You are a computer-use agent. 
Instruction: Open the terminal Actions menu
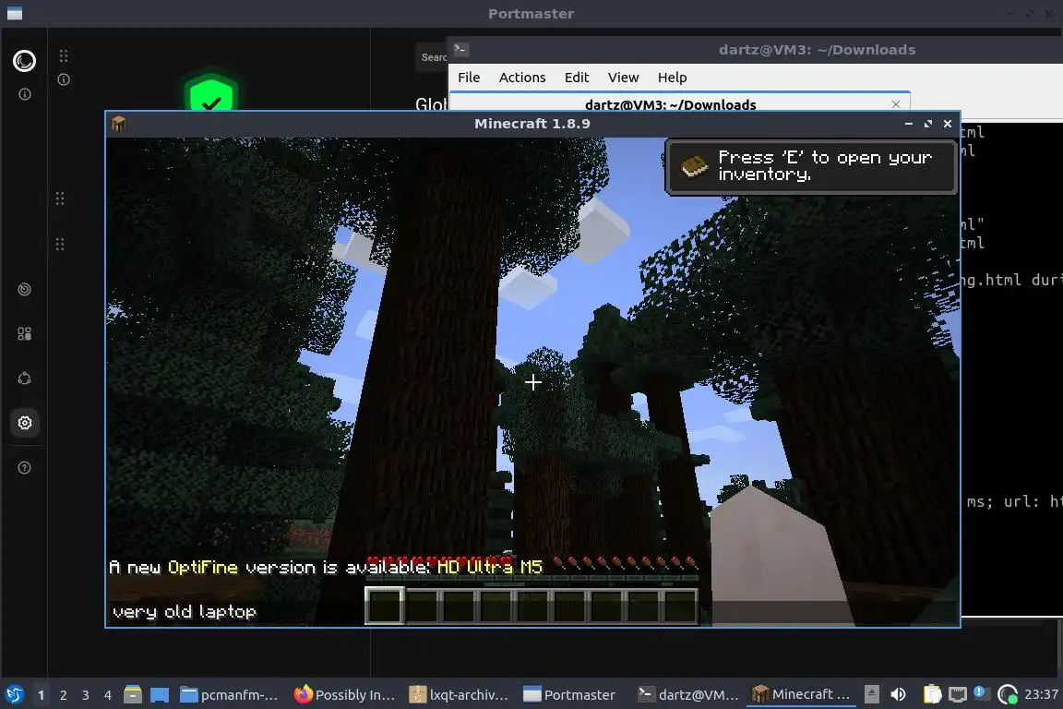point(522,78)
